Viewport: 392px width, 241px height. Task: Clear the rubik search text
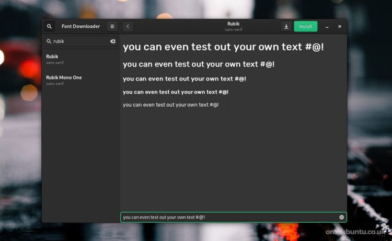(113, 41)
